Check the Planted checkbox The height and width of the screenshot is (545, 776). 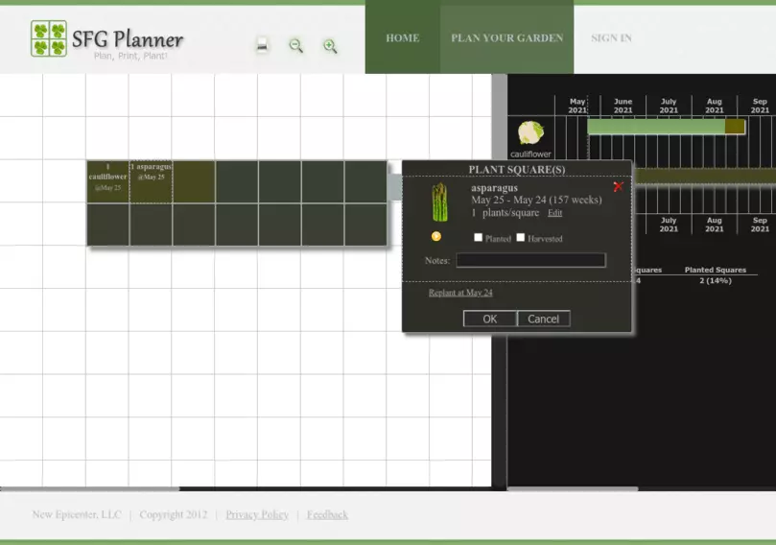pyautogui.click(x=479, y=238)
